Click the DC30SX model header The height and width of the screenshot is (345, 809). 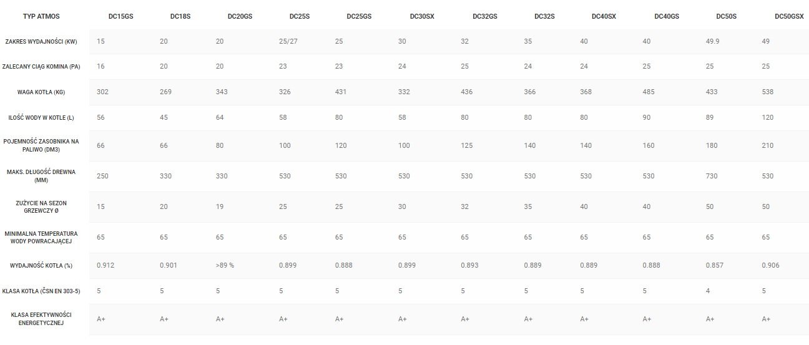(x=422, y=16)
